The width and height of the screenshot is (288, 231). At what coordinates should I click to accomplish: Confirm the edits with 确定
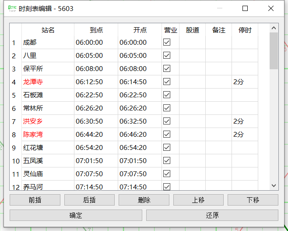pyautogui.click(x=76, y=215)
